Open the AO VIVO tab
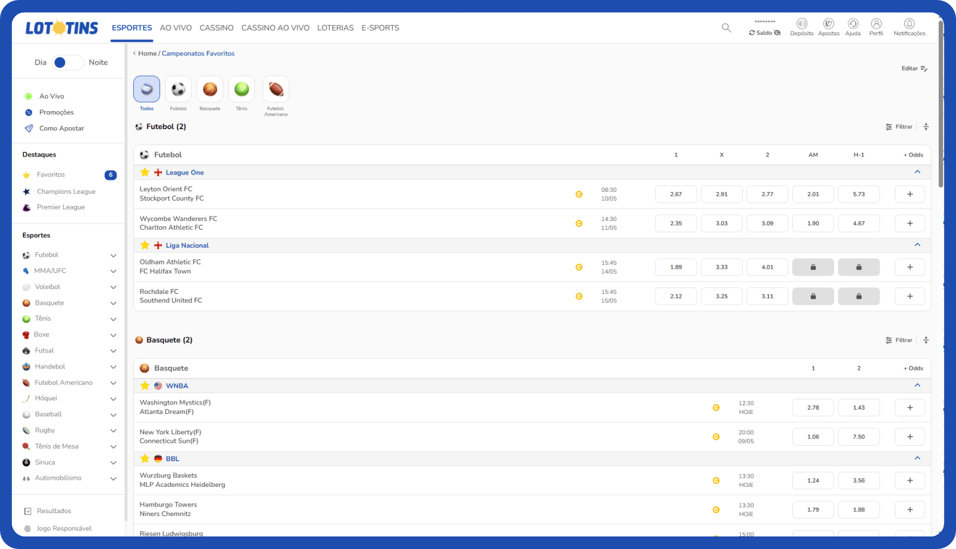Image resolution: width=956 pixels, height=549 pixels. (176, 27)
